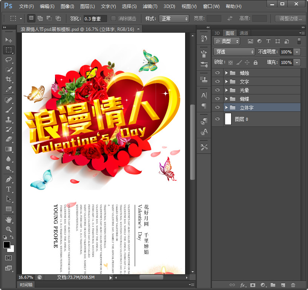Toggle visibility of 图层 0 layer
The height and width of the screenshot is (290, 308).
tap(217, 119)
